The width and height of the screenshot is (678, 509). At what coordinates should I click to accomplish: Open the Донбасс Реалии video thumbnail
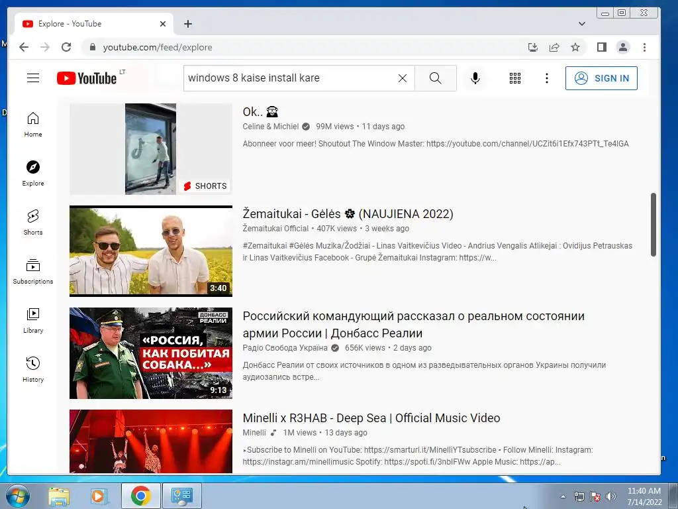coord(150,353)
